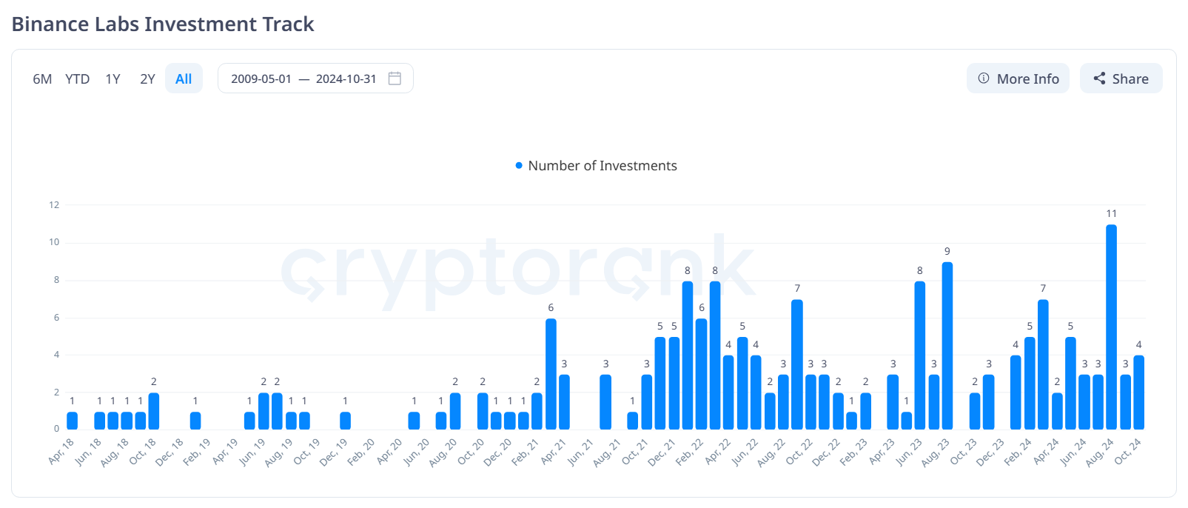Click the Number of Investments legend label
Image resolution: width=1188 pixels, height=508 pixels.
pyautogui.click(x=603, y=166)
